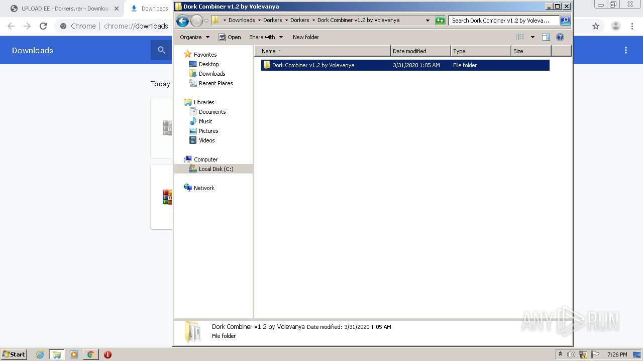Click Windows Explorer taskbar icon
Screen dimensions: 643x361
pyautogui.click(x=57, y=354)
